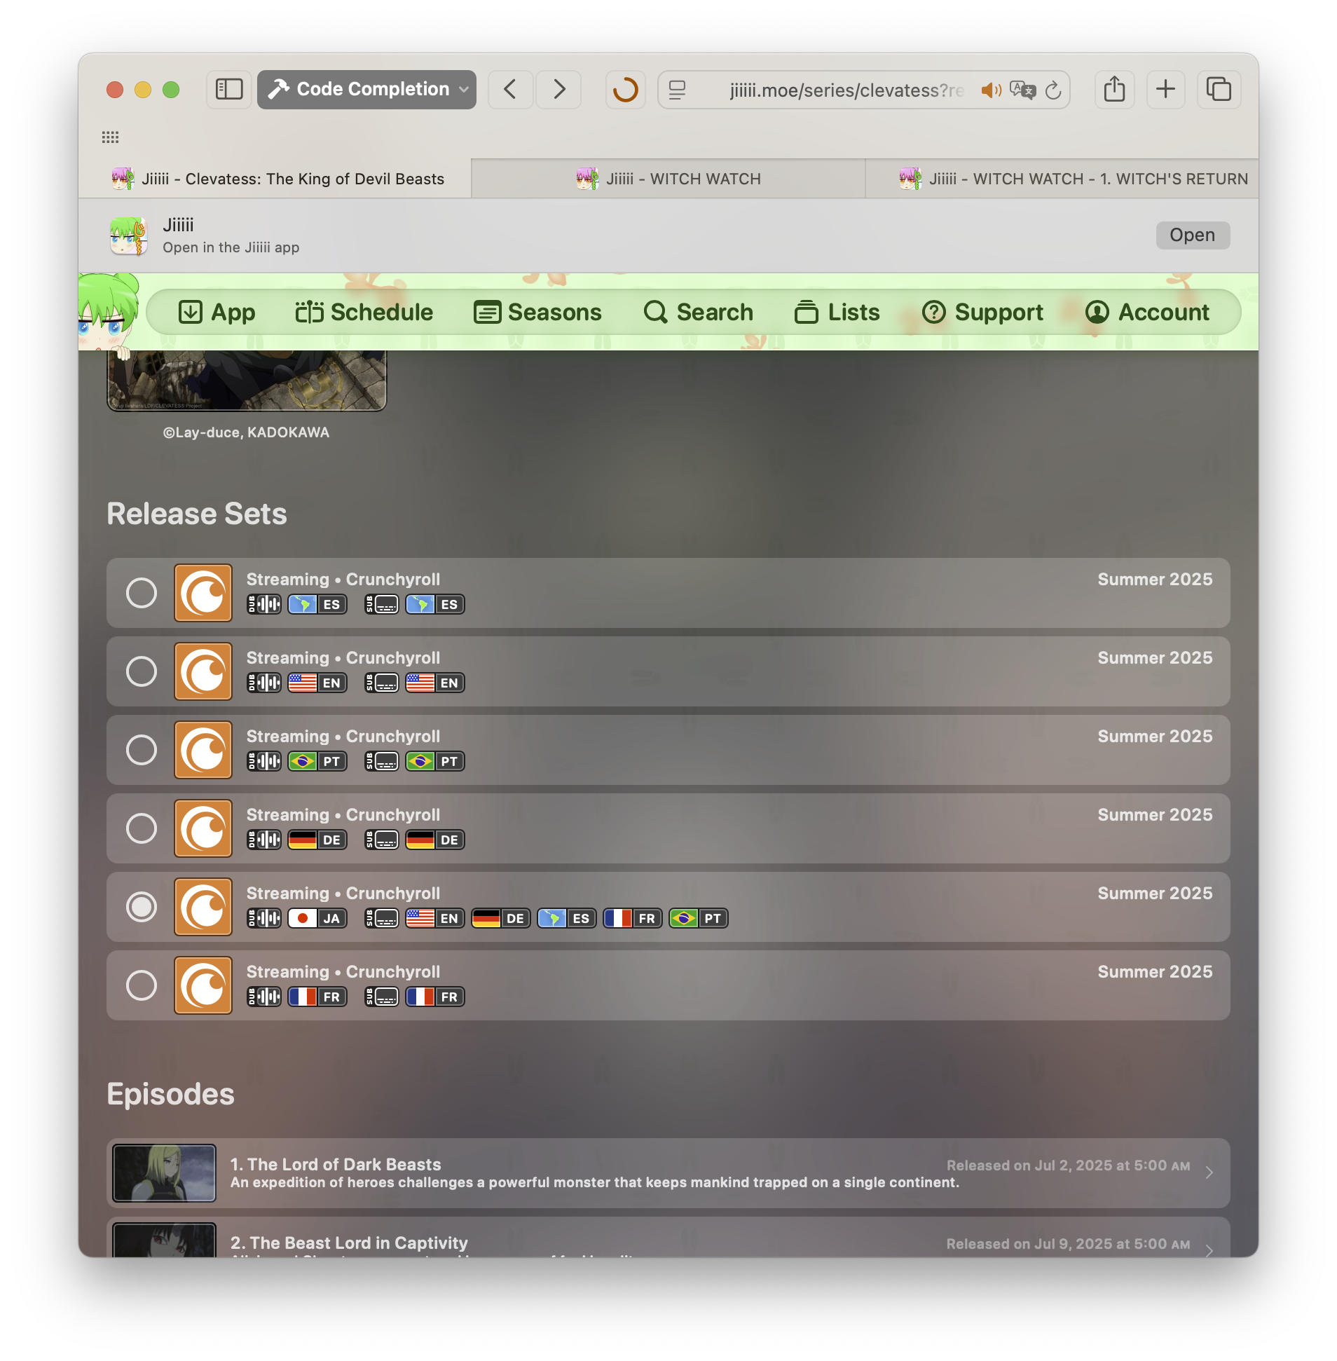Open the page reader menu icon

678,90
